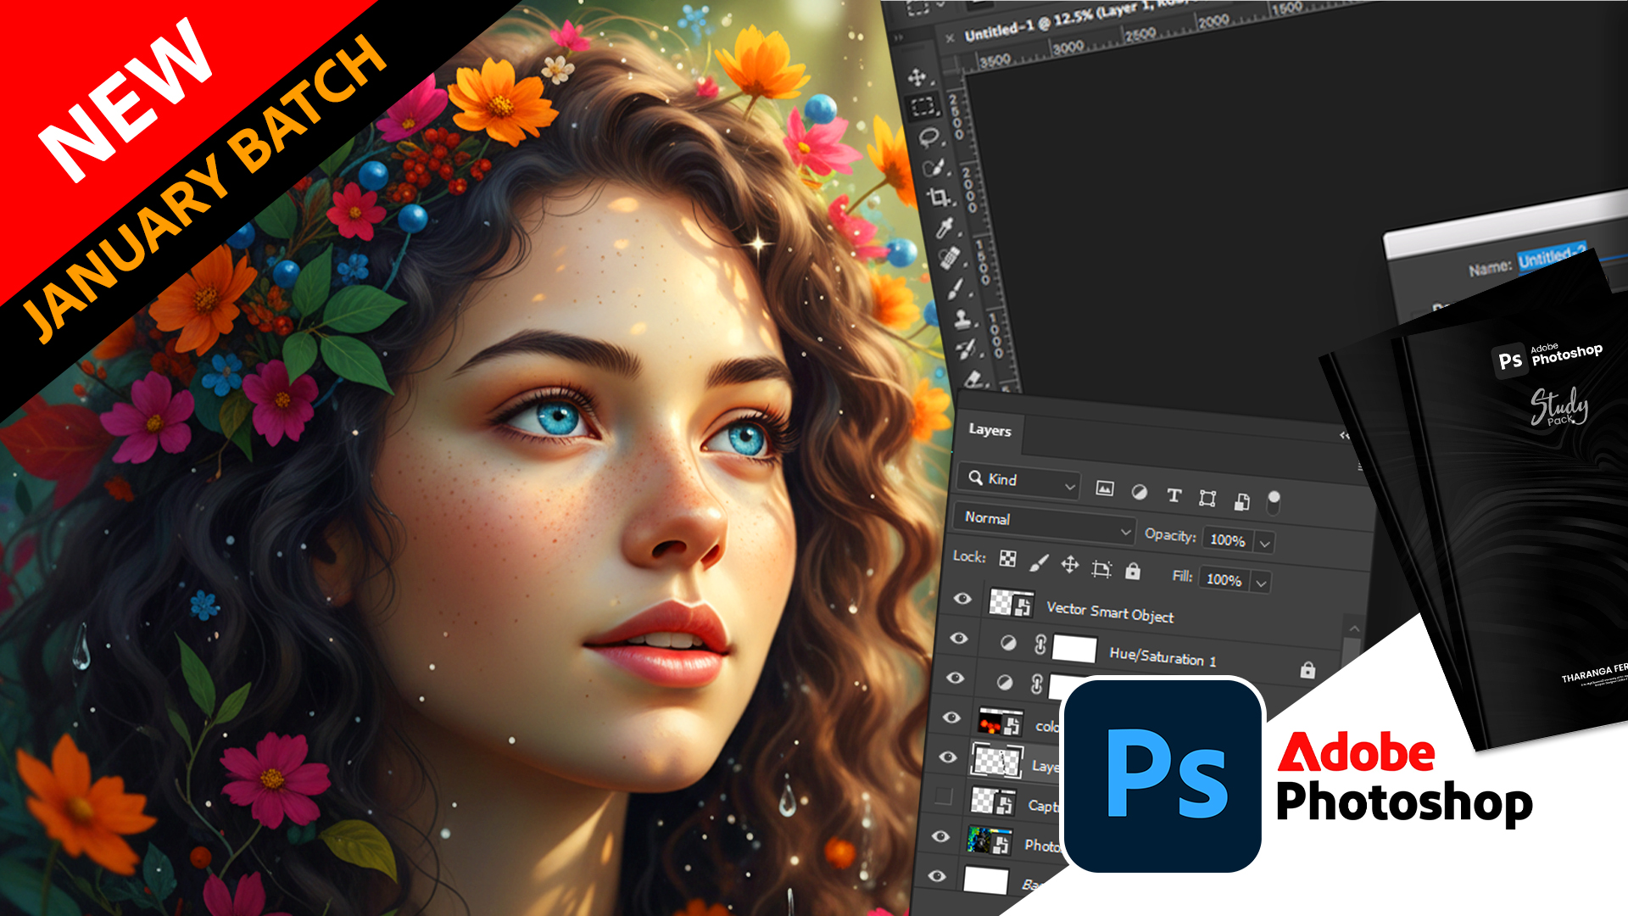Toggle the layer filtering switch
Viewport: 1628px width, 916px height.
point(1273,501)
